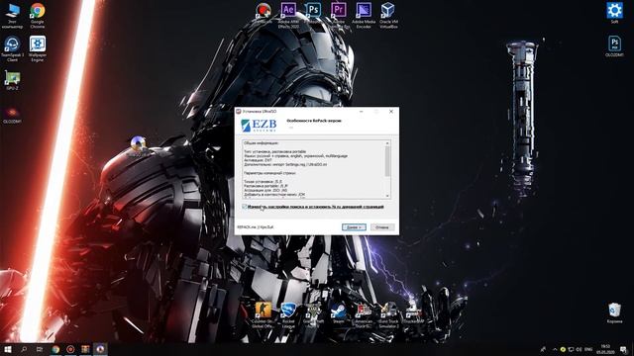Click the REPACK.me footer text in the installer
The height and width of the screenshot is (356, 634).
pos(256,227)
